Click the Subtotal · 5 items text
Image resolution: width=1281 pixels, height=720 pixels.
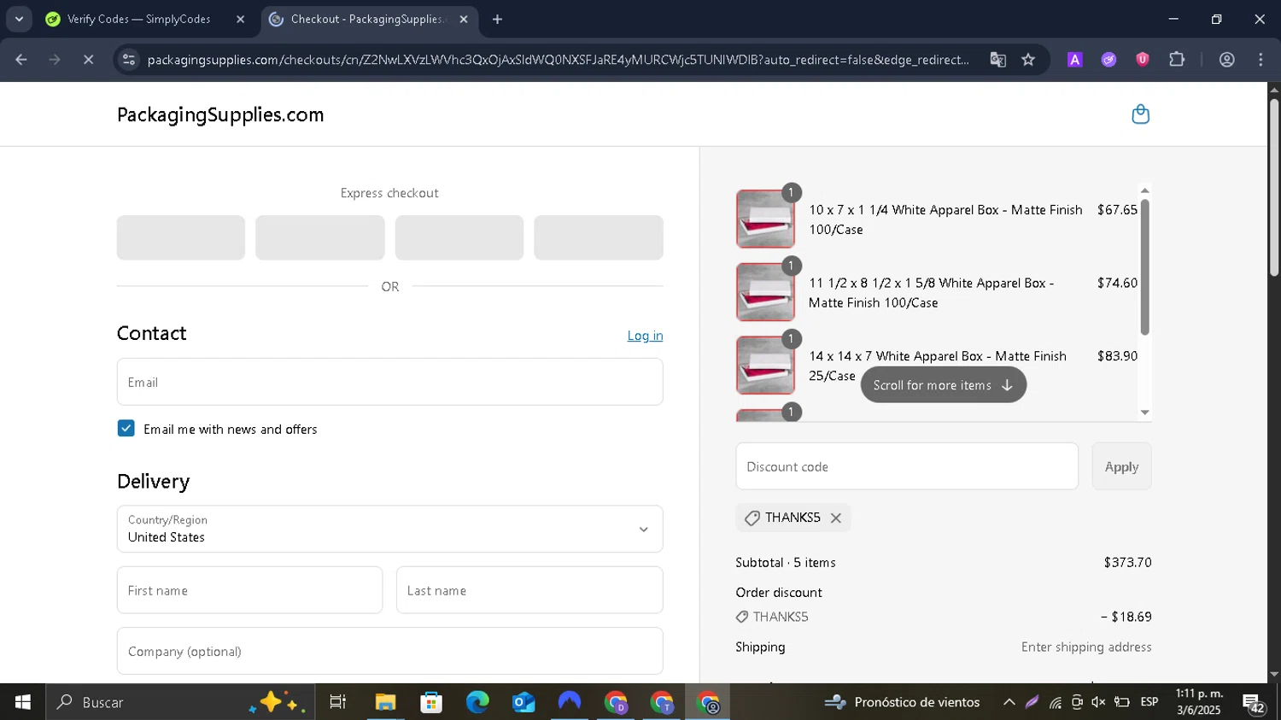coord(786,562)
